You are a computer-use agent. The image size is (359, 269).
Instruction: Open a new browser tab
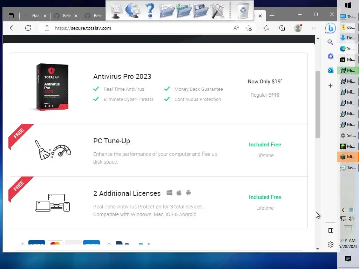[x=272, y=16]
